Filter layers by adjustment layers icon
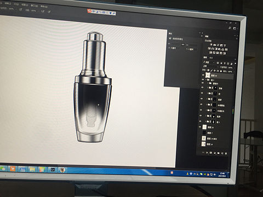Image resolution: width=263 pixels, height=197 pixels. point(221,63)
